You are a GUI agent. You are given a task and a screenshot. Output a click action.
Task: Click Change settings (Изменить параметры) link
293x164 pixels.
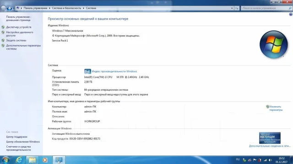276,108
